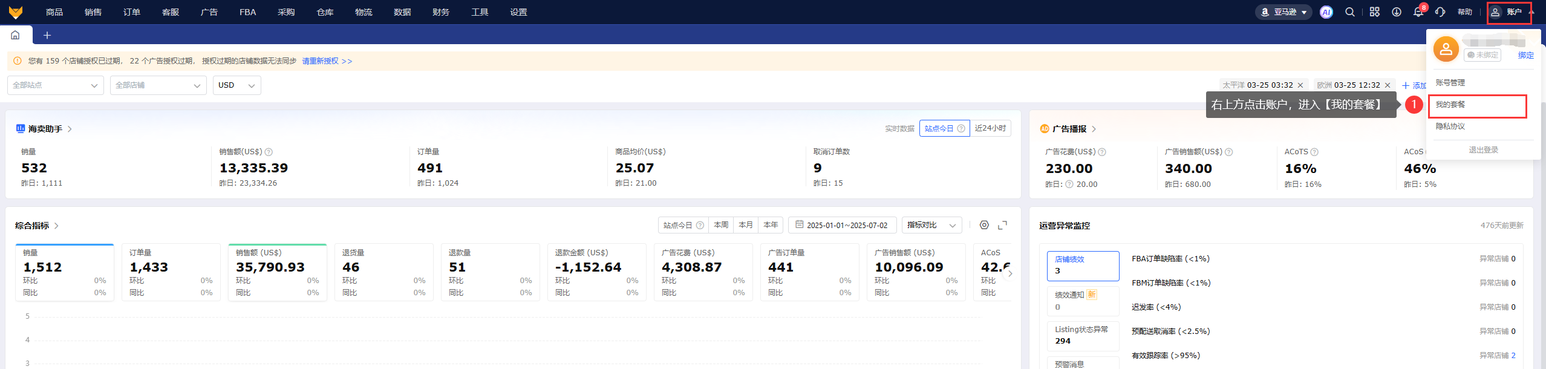1546x369 pixels.
Task: Click the date range picker field
Action: coord(841,225)
